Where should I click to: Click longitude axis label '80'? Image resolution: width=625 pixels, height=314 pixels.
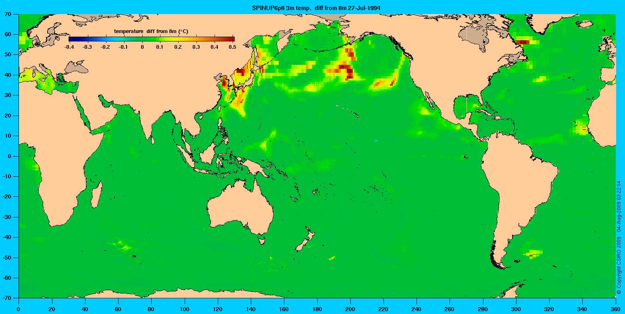(151, 310)
